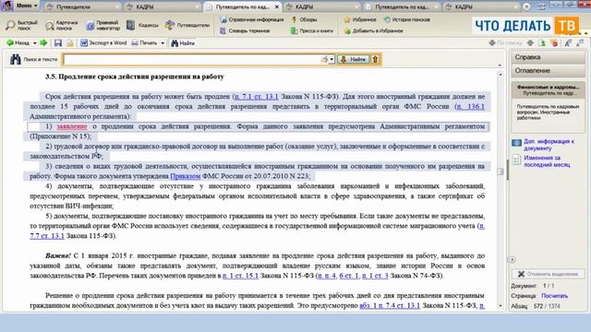Click the Абзац 572 / 1374 counter
The height and width of the screenshot is (332, 591).
536,306
